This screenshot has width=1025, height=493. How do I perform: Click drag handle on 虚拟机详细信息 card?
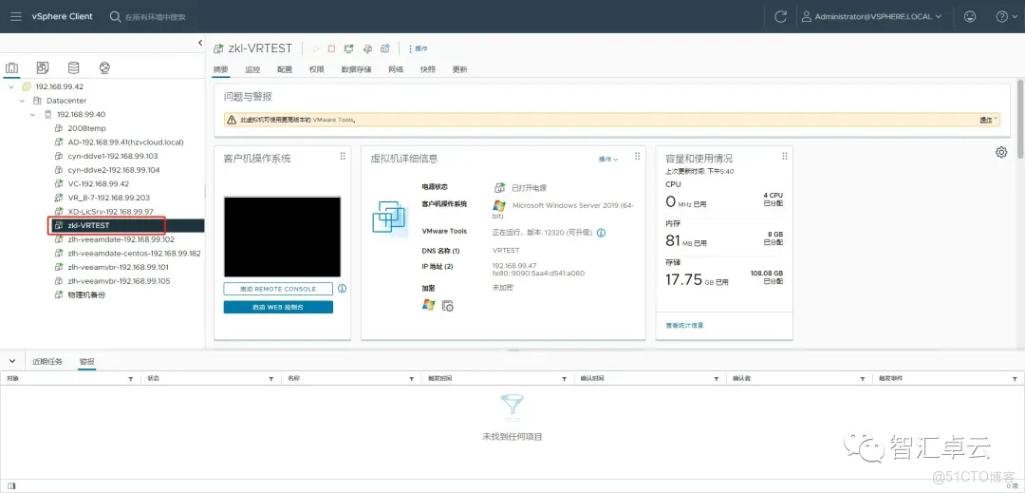pos(637,157)
